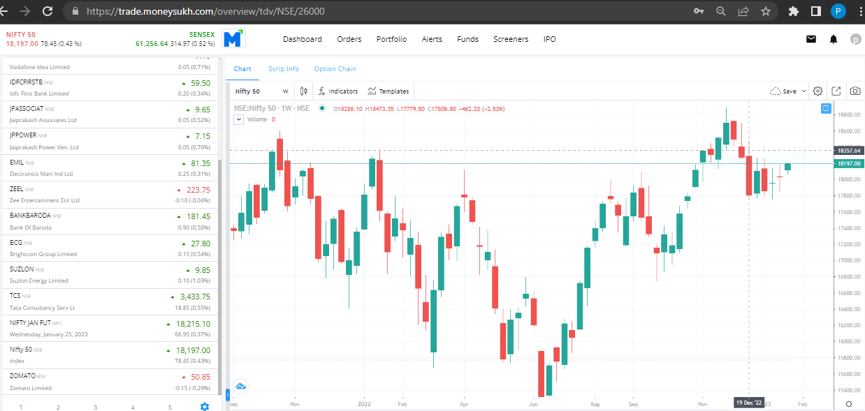
Task: Click the blue refresh chart button
Action: [826, 108]
